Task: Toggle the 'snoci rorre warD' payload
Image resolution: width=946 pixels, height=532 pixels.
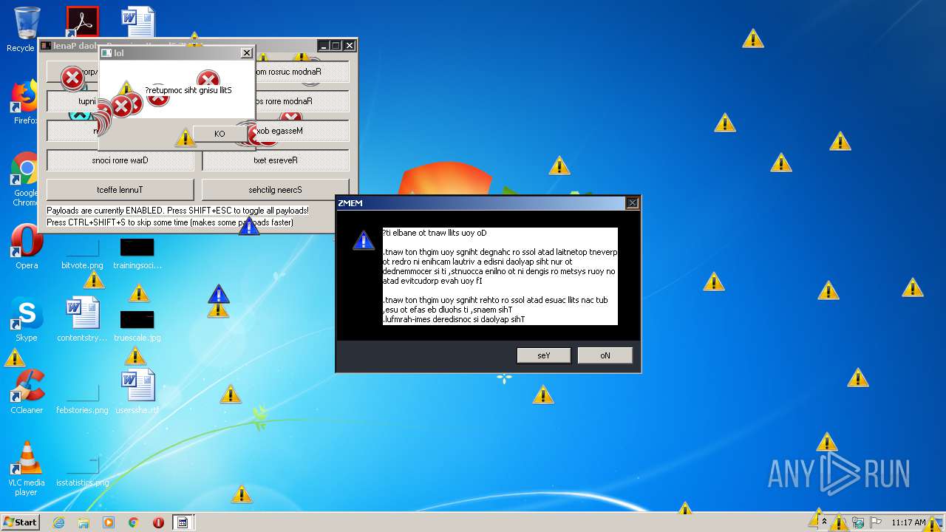Action: pyautogui.click(x=120, y=160)
